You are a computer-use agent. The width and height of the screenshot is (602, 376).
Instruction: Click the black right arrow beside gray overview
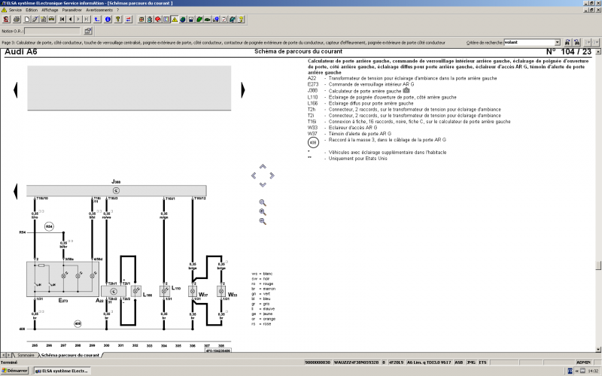(242, 90)
